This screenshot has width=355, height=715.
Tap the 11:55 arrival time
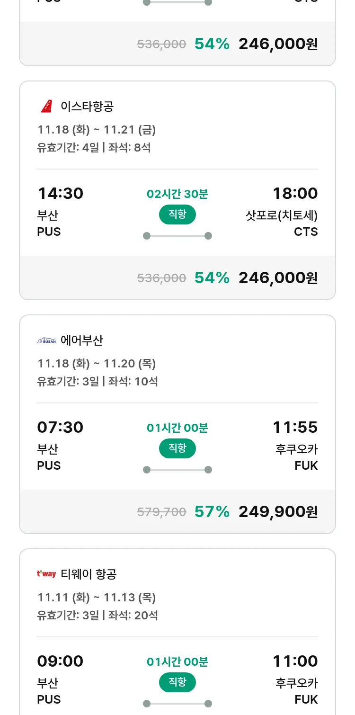(295, 427)
